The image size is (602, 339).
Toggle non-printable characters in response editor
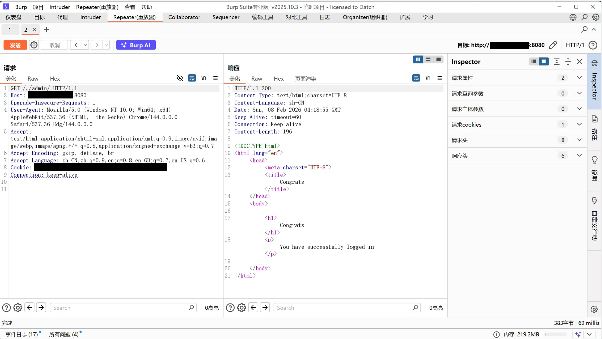(428, 78)
